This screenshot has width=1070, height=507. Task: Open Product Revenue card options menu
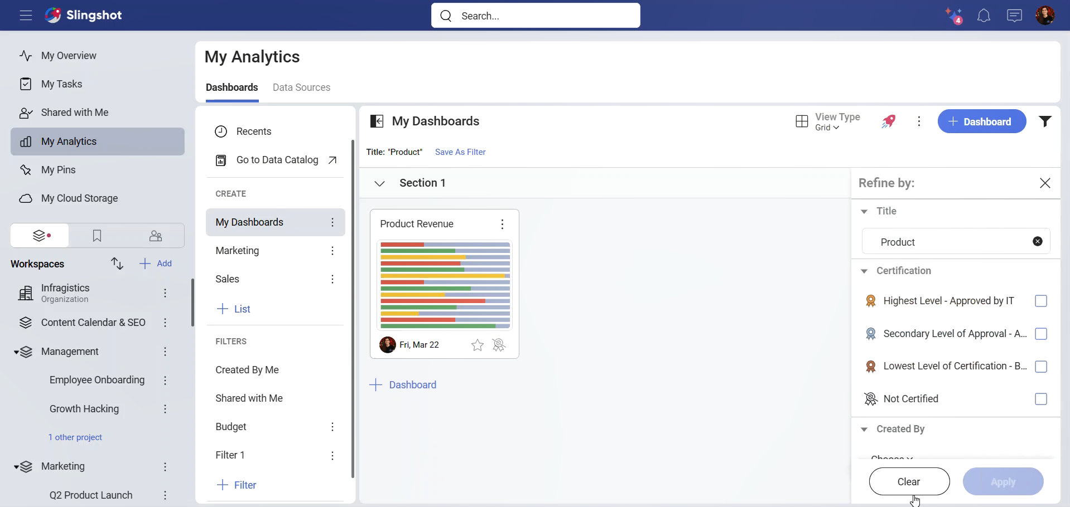(x=502, y=224)
